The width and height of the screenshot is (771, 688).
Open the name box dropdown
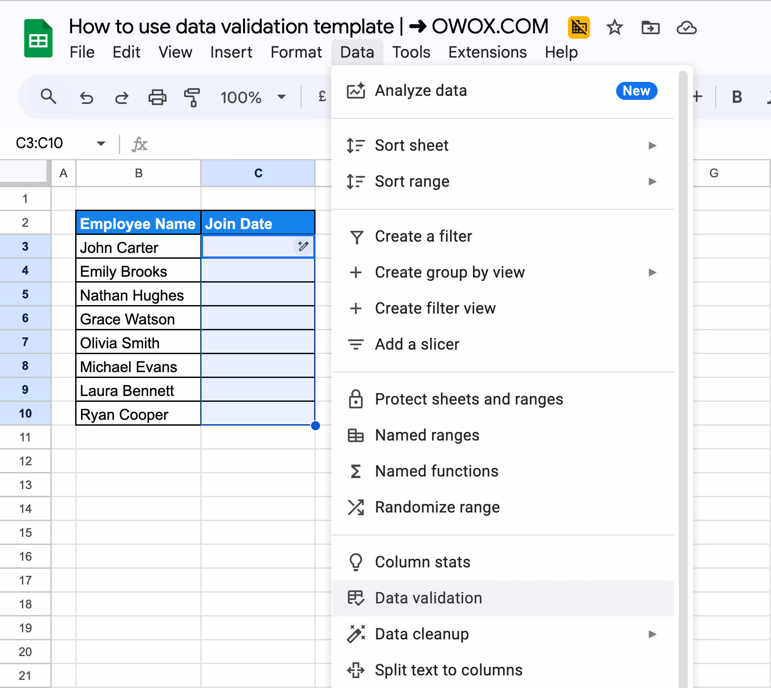pyautogui.click(x=101, y=143)
